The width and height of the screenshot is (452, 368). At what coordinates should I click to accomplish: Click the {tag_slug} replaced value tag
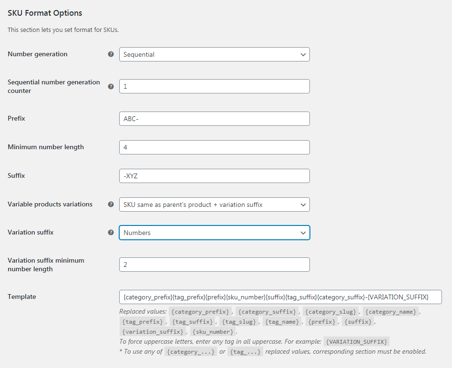239,322
